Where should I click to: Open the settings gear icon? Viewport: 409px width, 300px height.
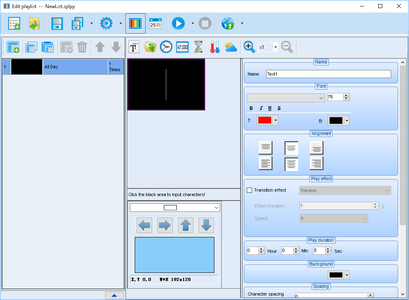pos(106,23)
